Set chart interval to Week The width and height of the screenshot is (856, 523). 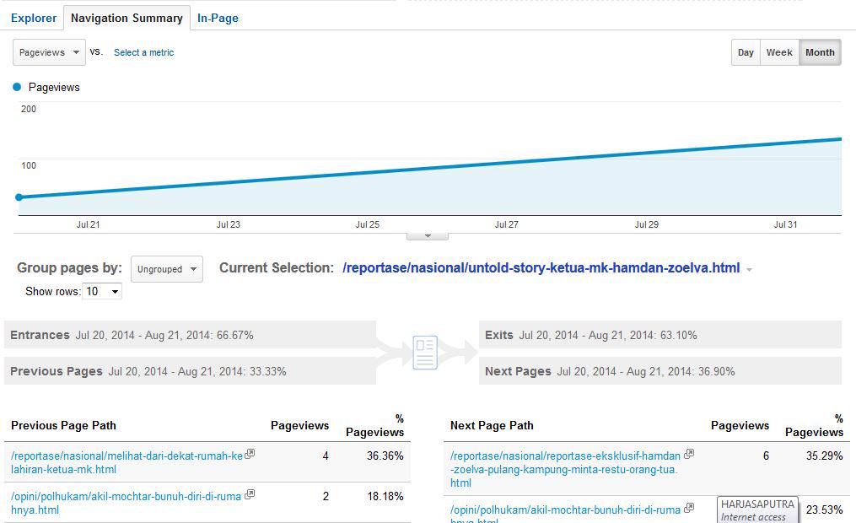(x=779, y=52)
